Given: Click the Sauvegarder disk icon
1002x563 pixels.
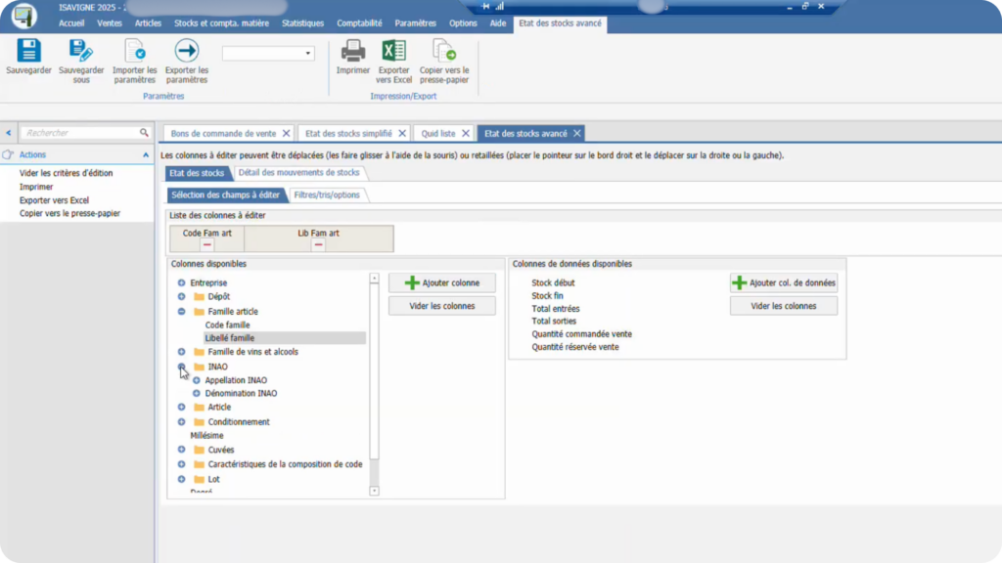Looking at the screenshot, I should pos(28,52).
